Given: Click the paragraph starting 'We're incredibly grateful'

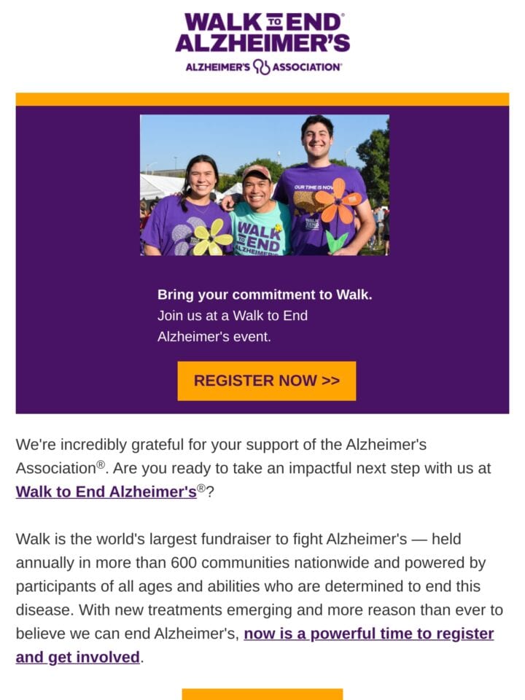Looking at the screenshot, I should click(253, 468).
